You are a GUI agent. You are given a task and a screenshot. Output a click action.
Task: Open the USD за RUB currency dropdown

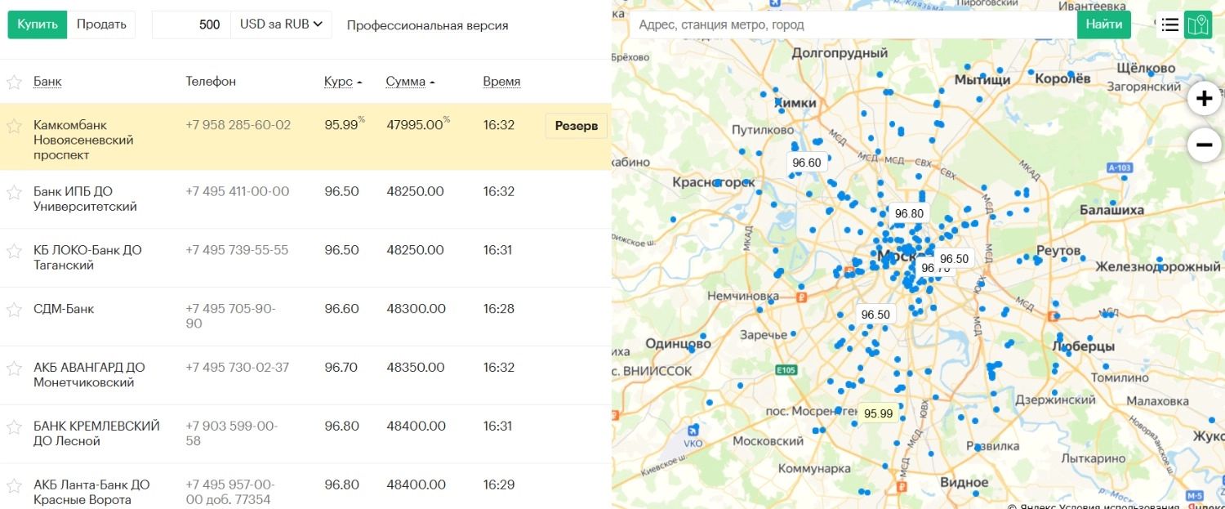point(281,25)
